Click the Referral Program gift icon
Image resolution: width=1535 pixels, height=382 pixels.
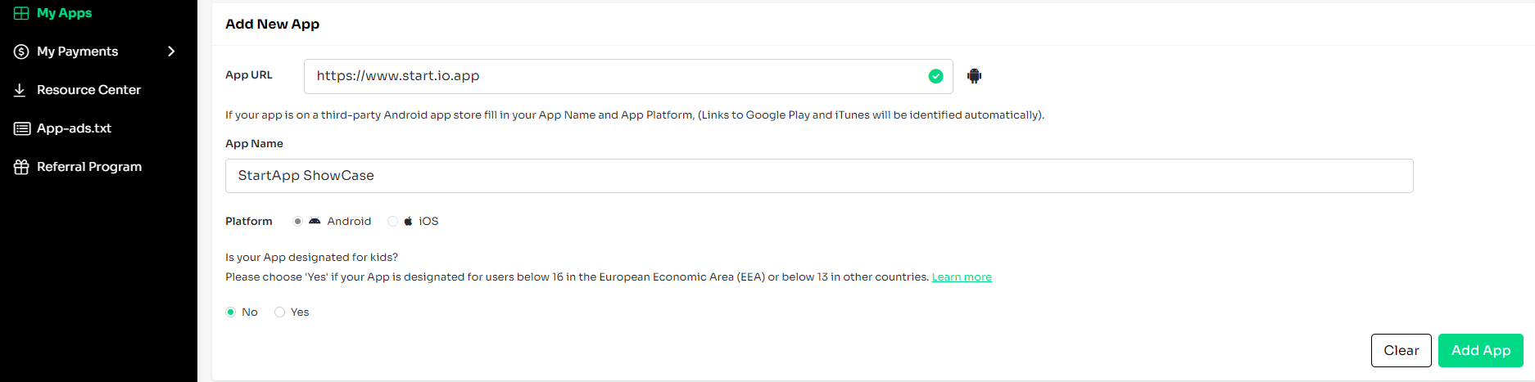click(21, 167)
